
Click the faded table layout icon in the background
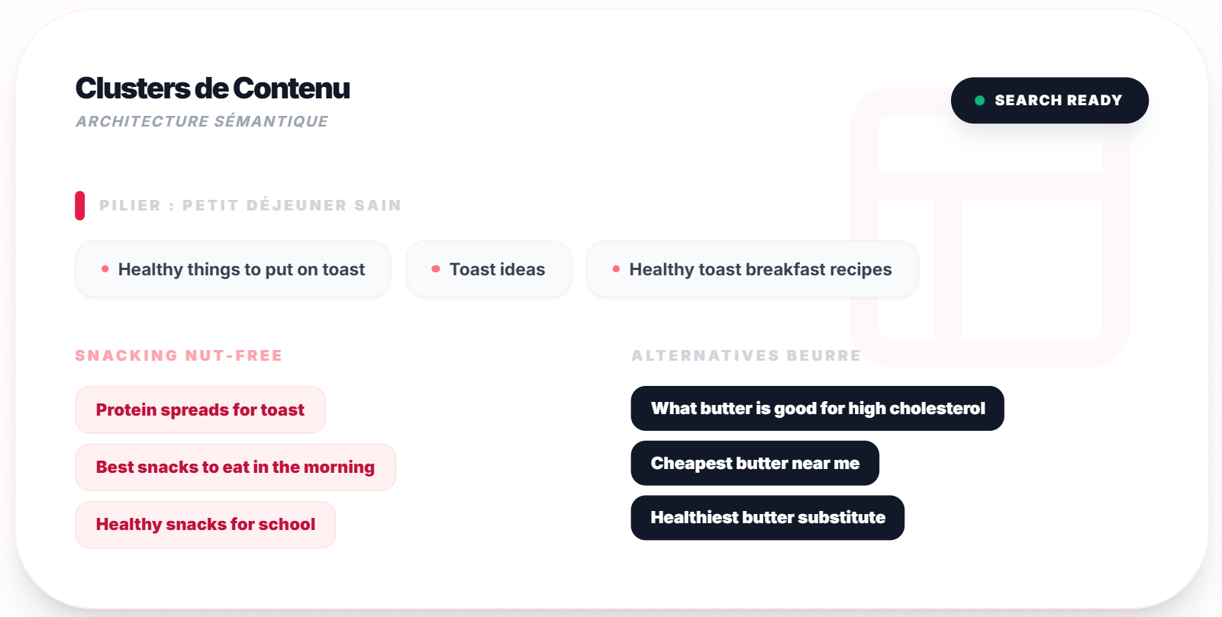pos(990,227)
